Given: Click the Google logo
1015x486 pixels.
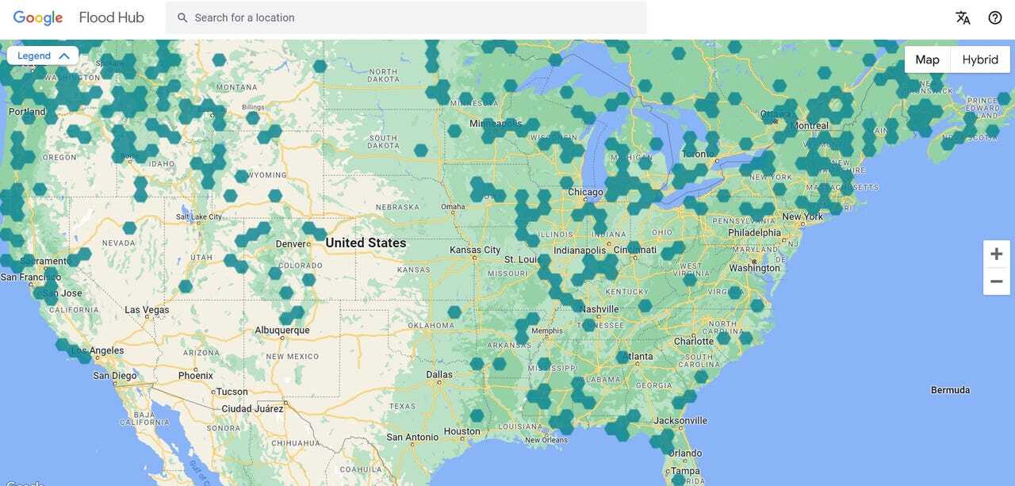Looking at the screenshot, I should point(38,17).
